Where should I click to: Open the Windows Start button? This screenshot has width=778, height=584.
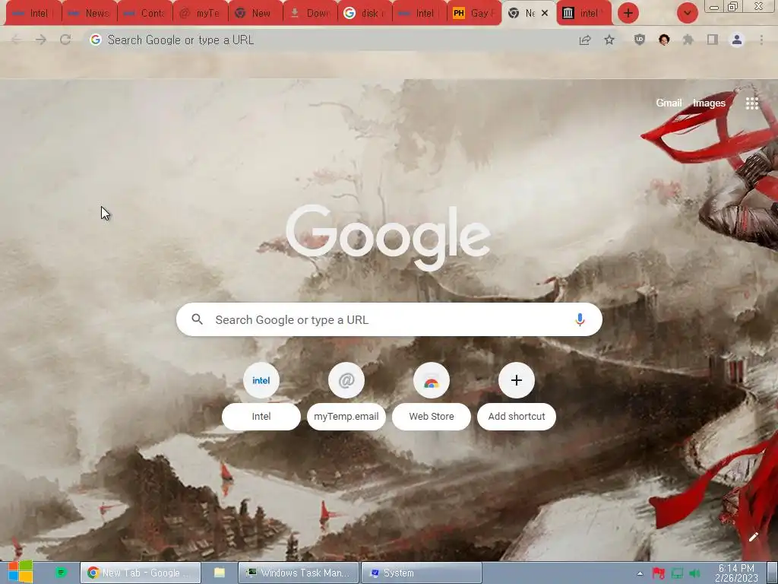[20, 573]
